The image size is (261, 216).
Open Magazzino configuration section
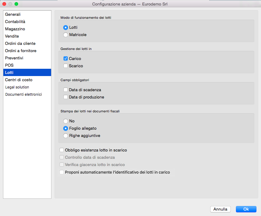click(x=15, y=29)
